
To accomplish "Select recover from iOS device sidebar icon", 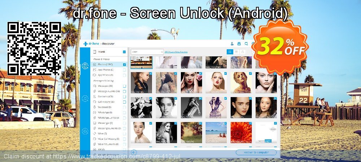I will point(85,66).
